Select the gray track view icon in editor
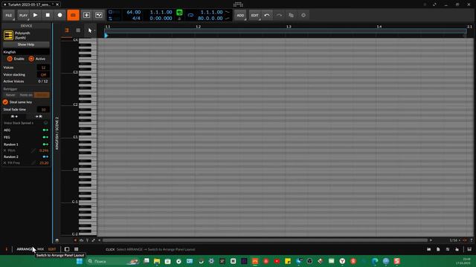The width and height of the screenshot is (476, 267). tap(78, 30)
